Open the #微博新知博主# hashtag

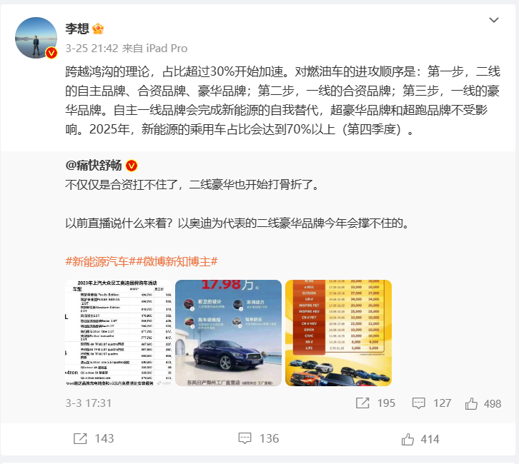pos(177,262)
